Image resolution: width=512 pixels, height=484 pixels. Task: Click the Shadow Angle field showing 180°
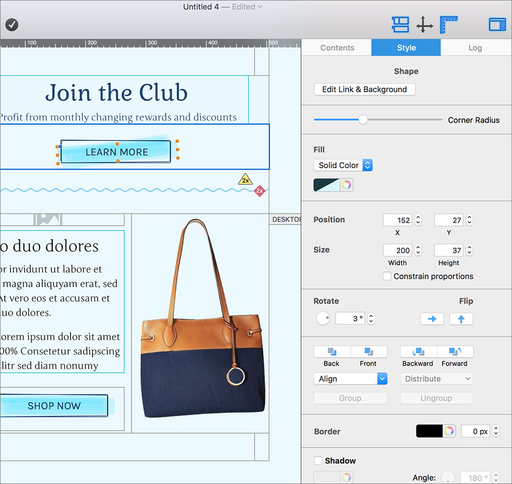pyautogui.click(x=475, y=477)
